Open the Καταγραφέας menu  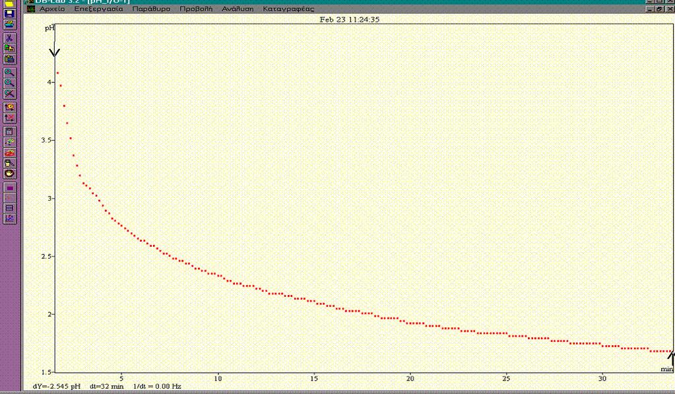click(288, 9)
